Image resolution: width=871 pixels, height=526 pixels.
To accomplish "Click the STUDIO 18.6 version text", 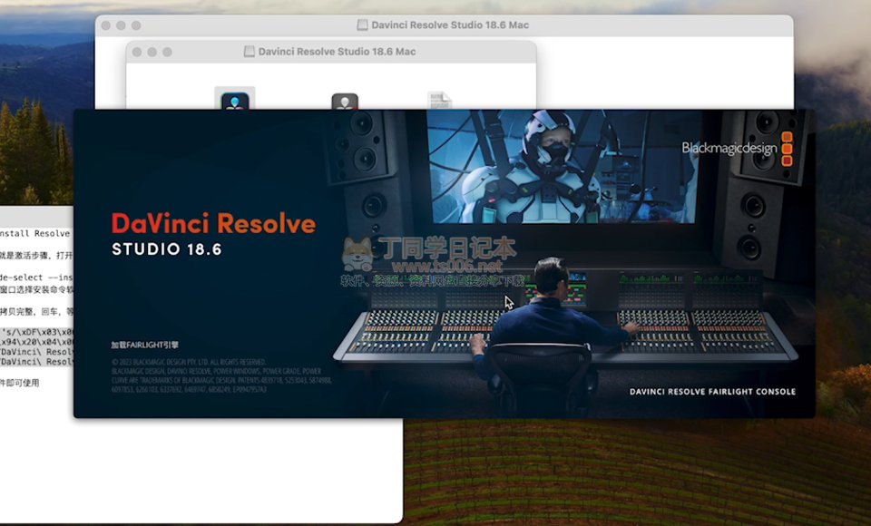I will click(166, 249).
